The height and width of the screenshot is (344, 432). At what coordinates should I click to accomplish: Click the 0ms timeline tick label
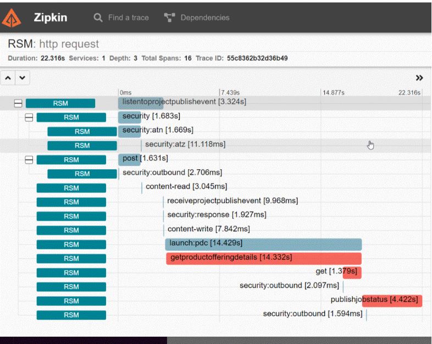[126, 92]
